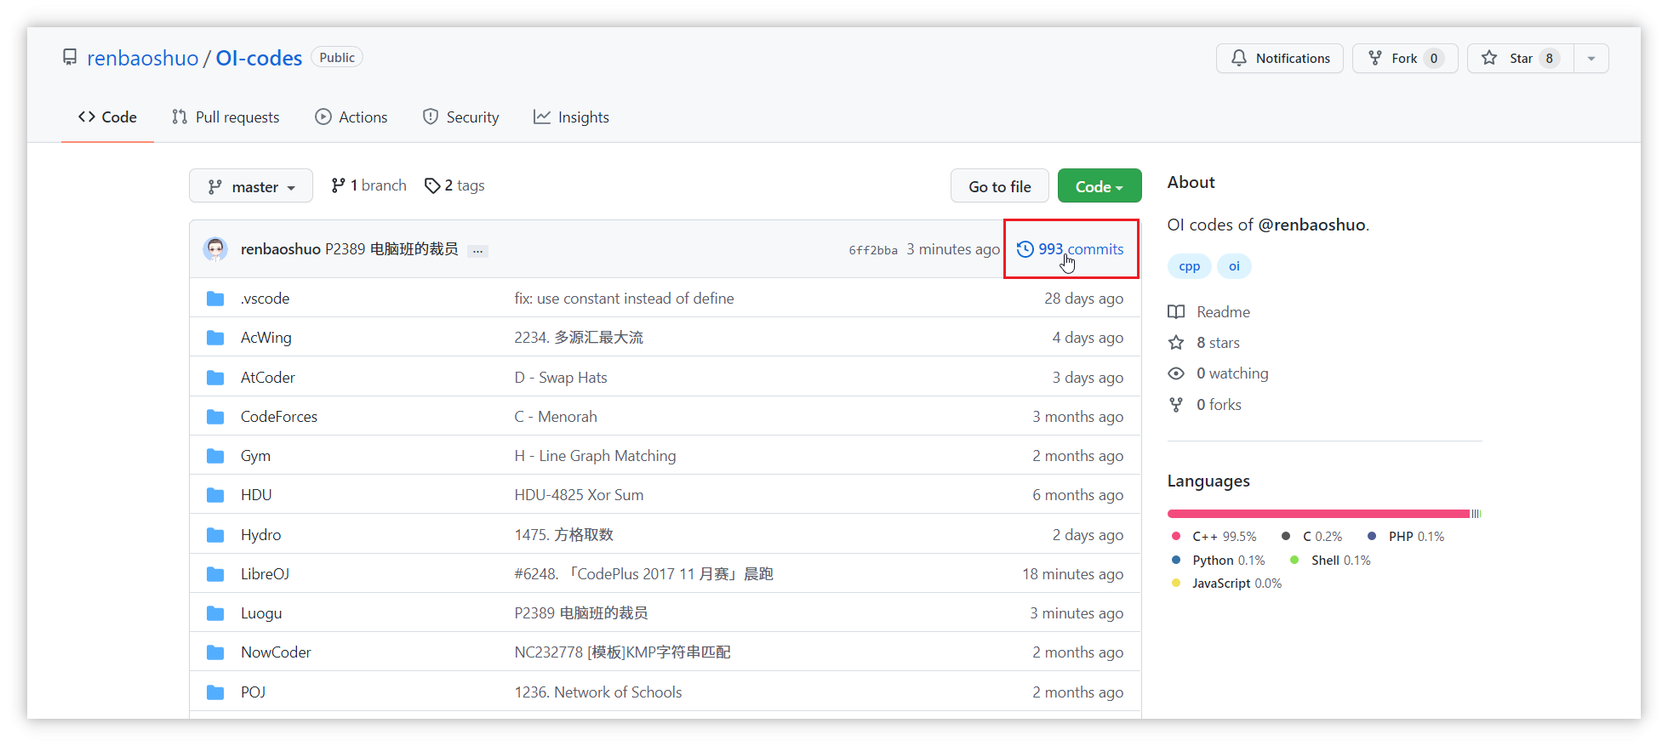Open commit 'HDU-4825 Xor Sum'
The height and width of the screenshot is (746, 1668).
coord(579,495)
